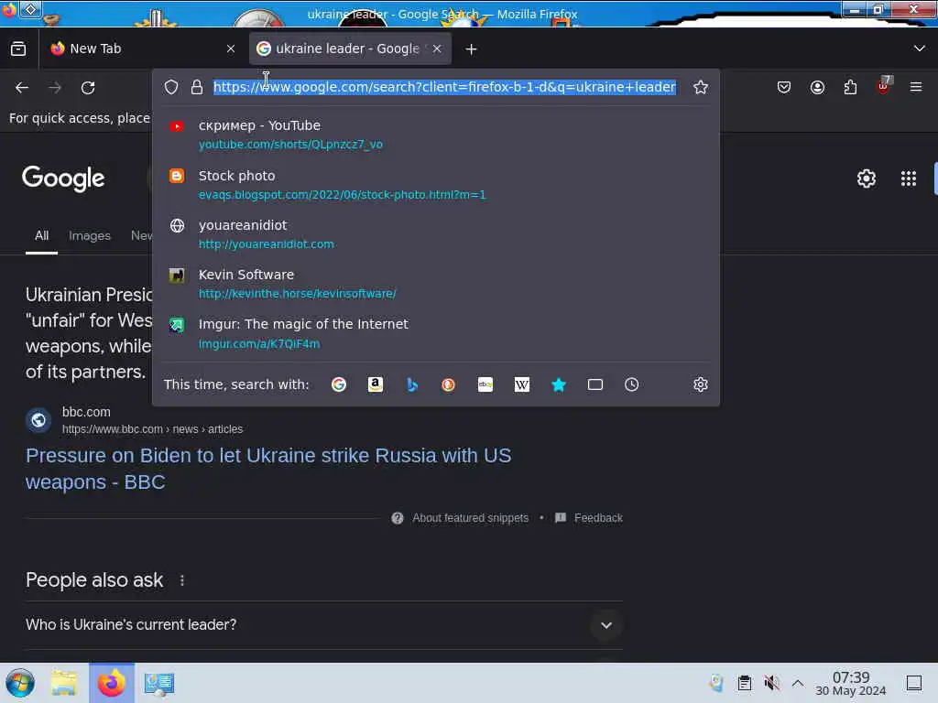Choose the Imgur magic of the Internet suggestion
Screen dimensions: 938x703
point(435,333)
